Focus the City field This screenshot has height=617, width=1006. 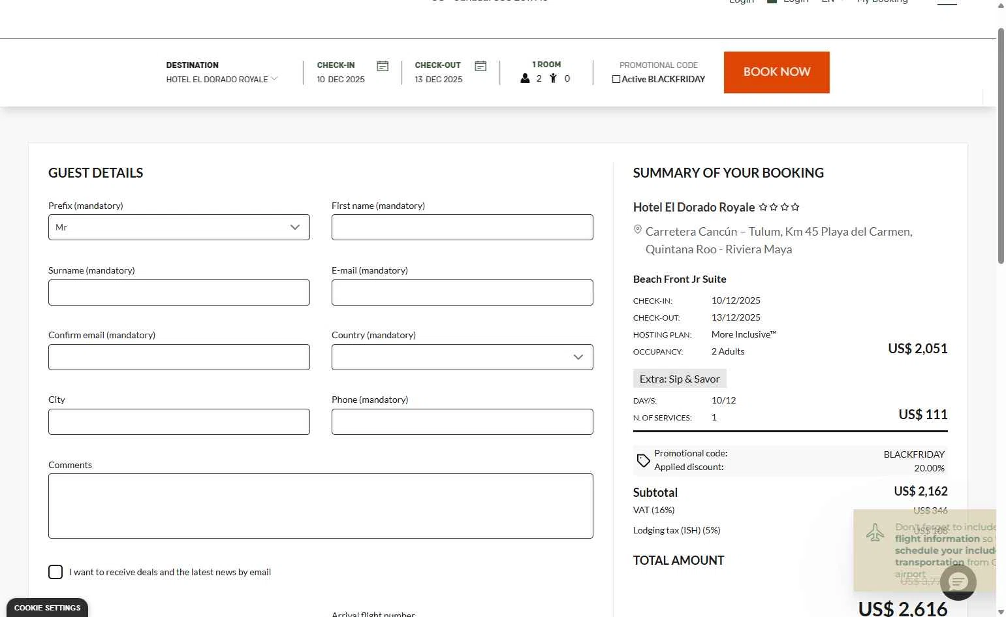[x=179, y=422]
